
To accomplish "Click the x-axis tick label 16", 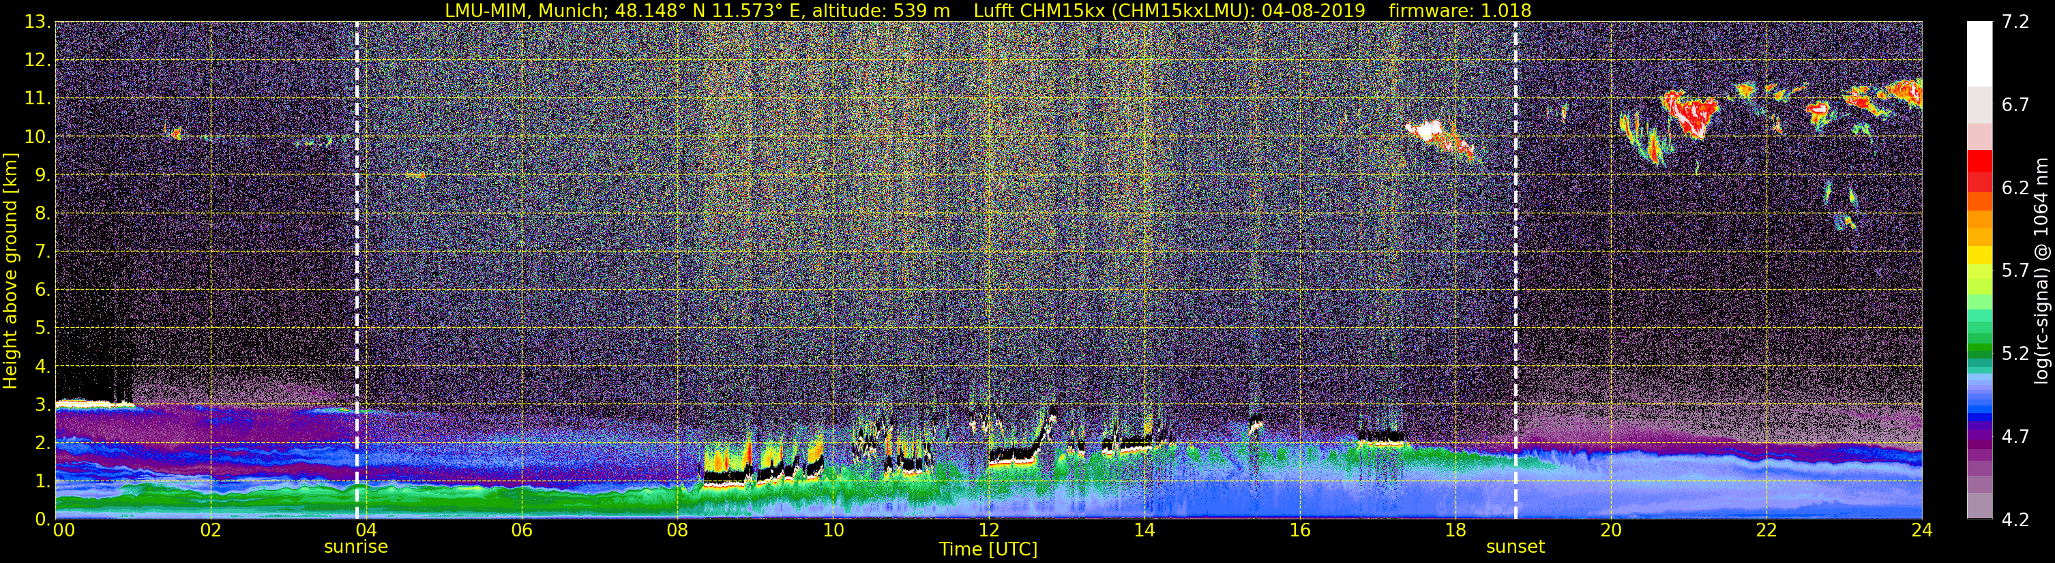I will point(1299,530).
